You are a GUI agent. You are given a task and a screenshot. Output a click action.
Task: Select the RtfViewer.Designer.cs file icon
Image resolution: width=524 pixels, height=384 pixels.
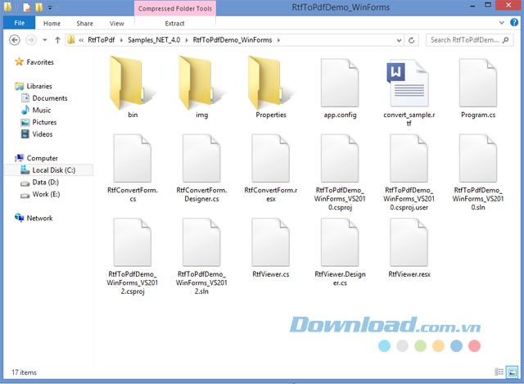[340, 242]
